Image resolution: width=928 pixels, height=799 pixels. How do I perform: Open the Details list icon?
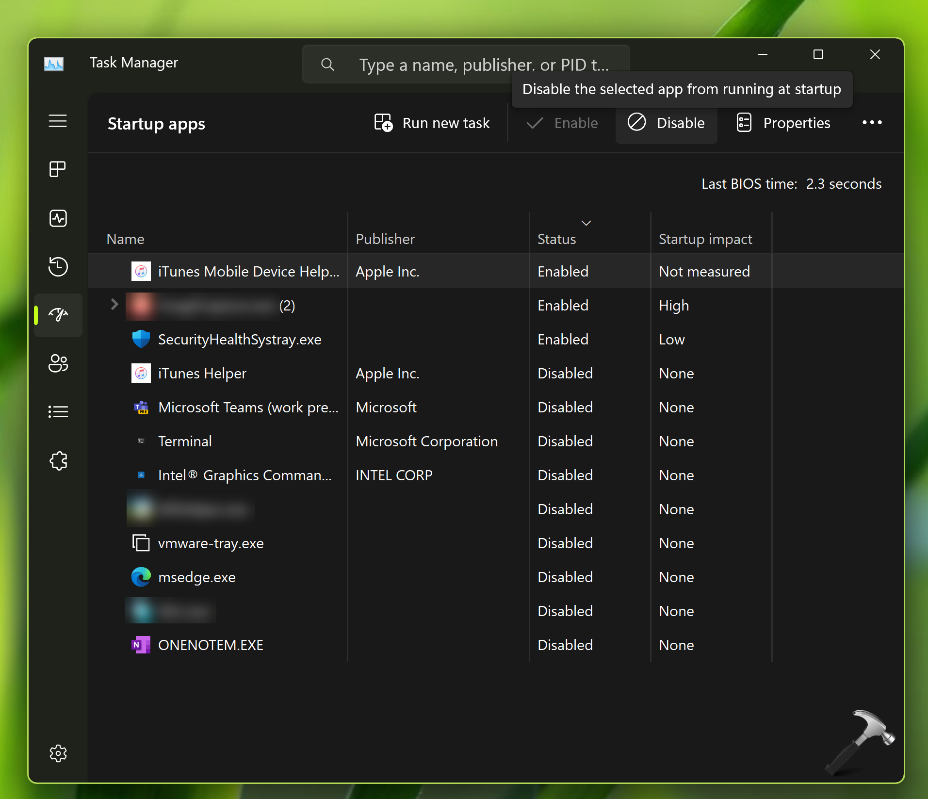(x=58, y=412)
